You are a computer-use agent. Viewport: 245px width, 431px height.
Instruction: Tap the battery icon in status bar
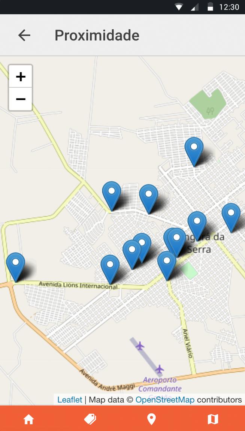coord(210,7)
